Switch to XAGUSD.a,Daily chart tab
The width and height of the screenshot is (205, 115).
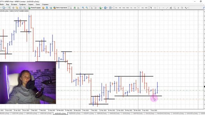tap(178, 114)
